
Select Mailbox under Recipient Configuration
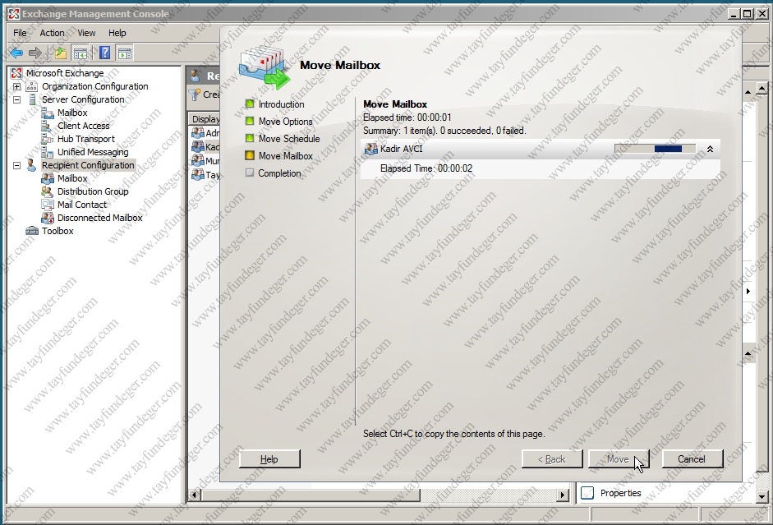tap(72, 178)
